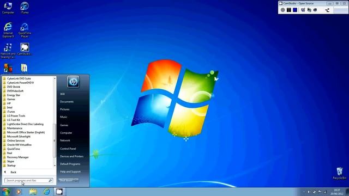Select the Recycle Bin icon

339,173
